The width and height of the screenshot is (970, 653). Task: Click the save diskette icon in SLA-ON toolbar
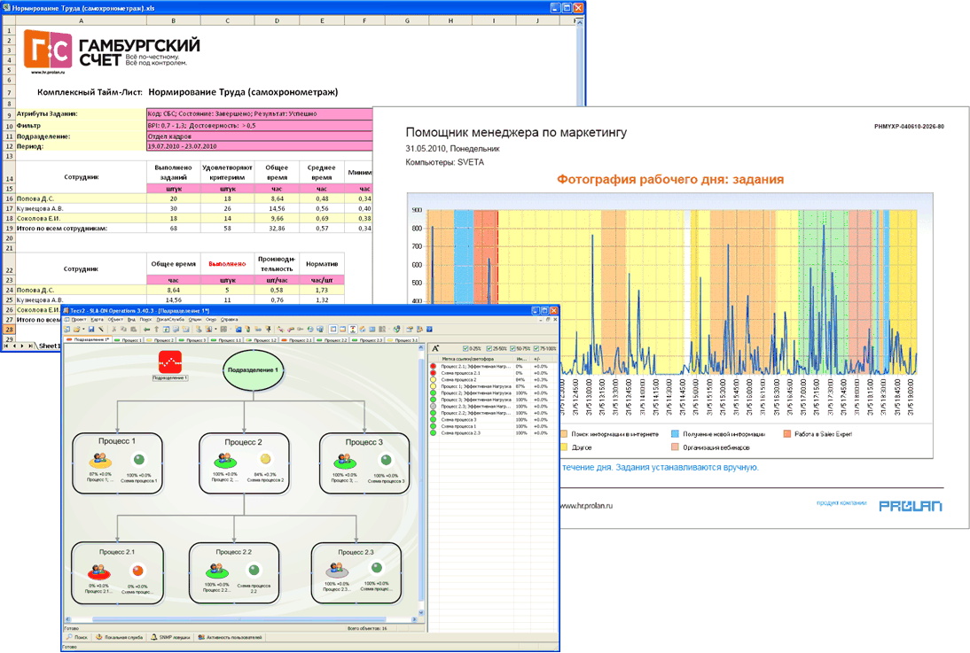(91, 330)
